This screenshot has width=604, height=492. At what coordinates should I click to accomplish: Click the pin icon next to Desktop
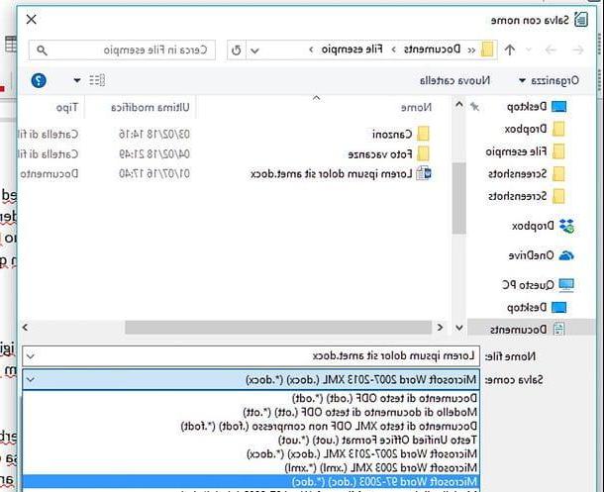(x=475, y=107)
